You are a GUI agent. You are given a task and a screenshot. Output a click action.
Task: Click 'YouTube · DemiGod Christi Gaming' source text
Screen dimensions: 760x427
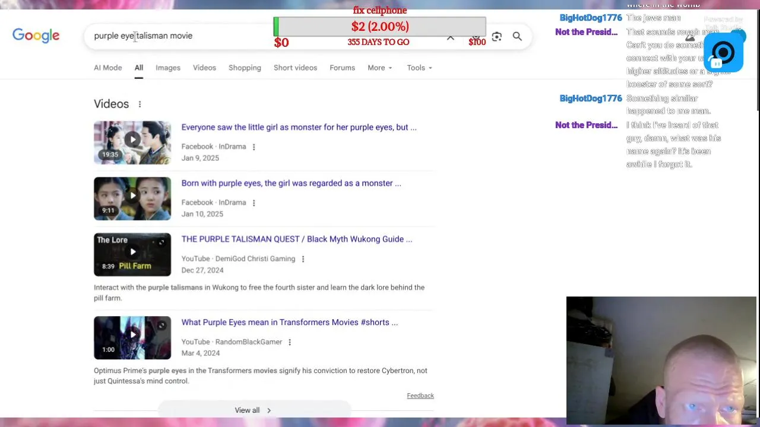[x=238, y=259]
